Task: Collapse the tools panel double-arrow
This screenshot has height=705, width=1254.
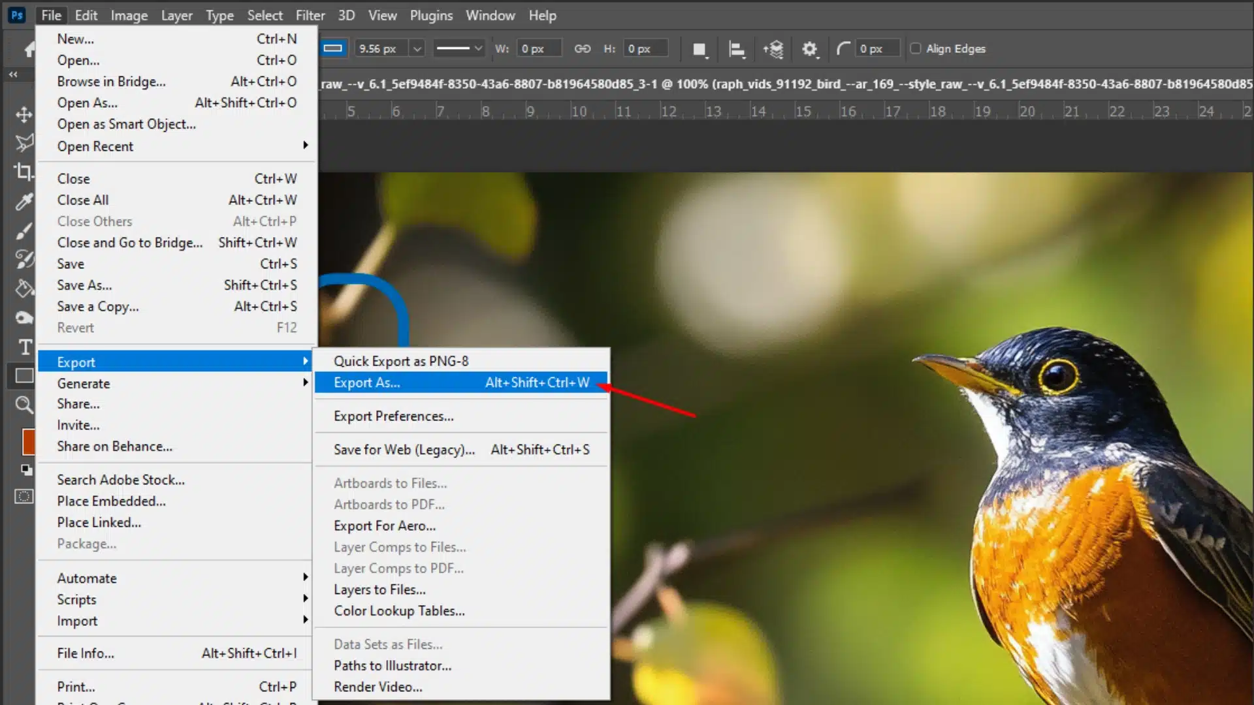Action: [13, 74]
